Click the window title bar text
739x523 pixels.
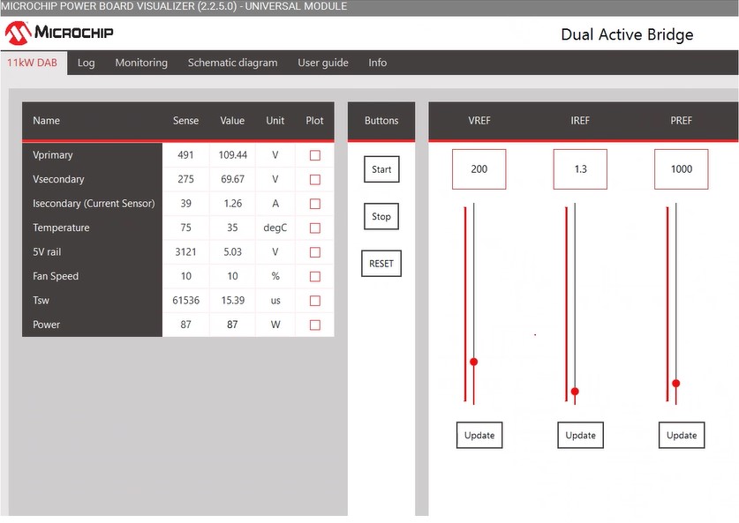[x=173, y=6]
